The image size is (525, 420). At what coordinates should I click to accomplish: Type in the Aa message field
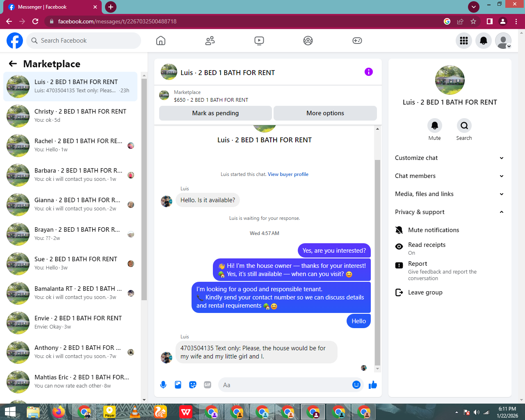click(x=285, y=385)
